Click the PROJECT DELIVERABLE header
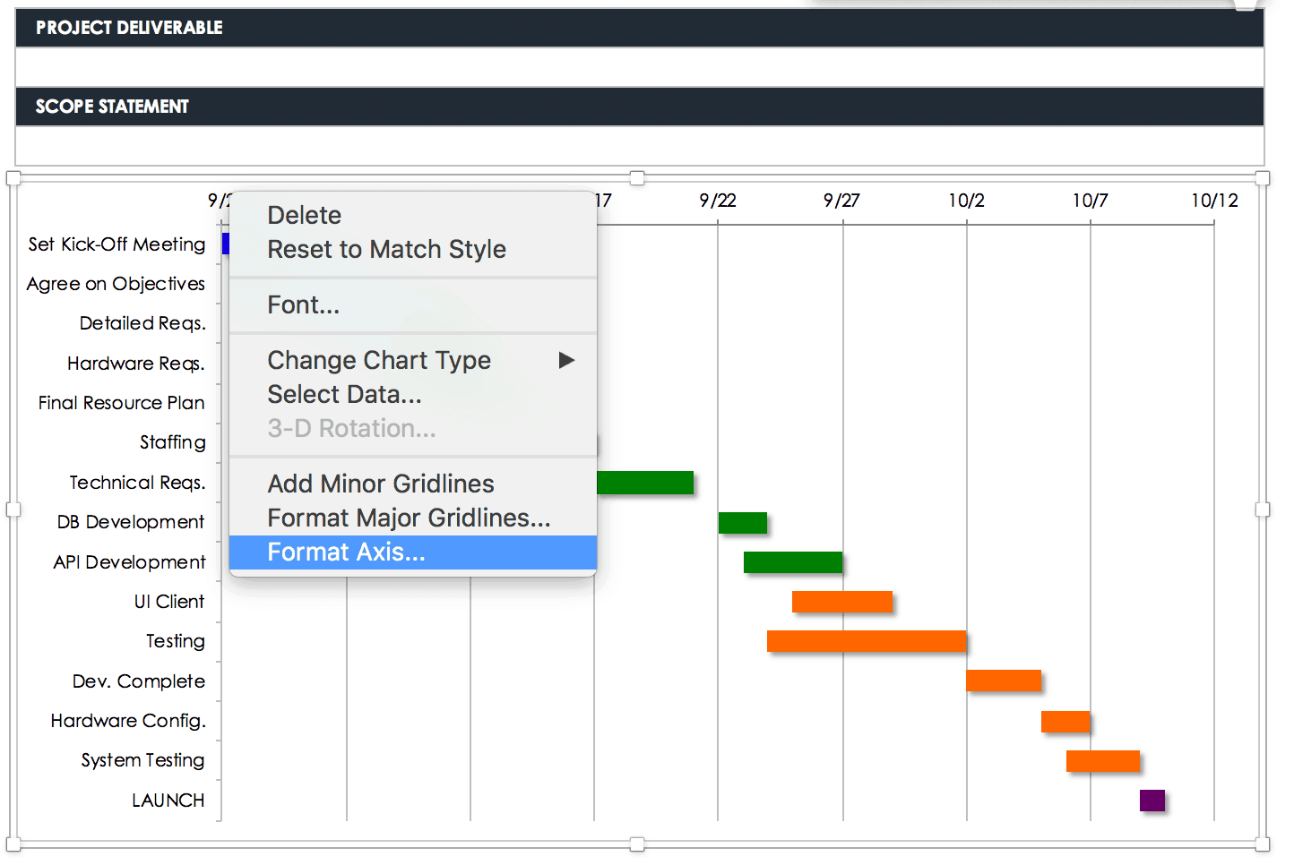The width and height of the screenshot is (1294, 865). [x=128, y=28]
